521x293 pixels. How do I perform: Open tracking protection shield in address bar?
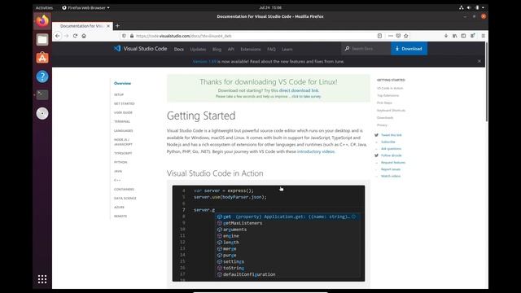(x=124, y=36)
